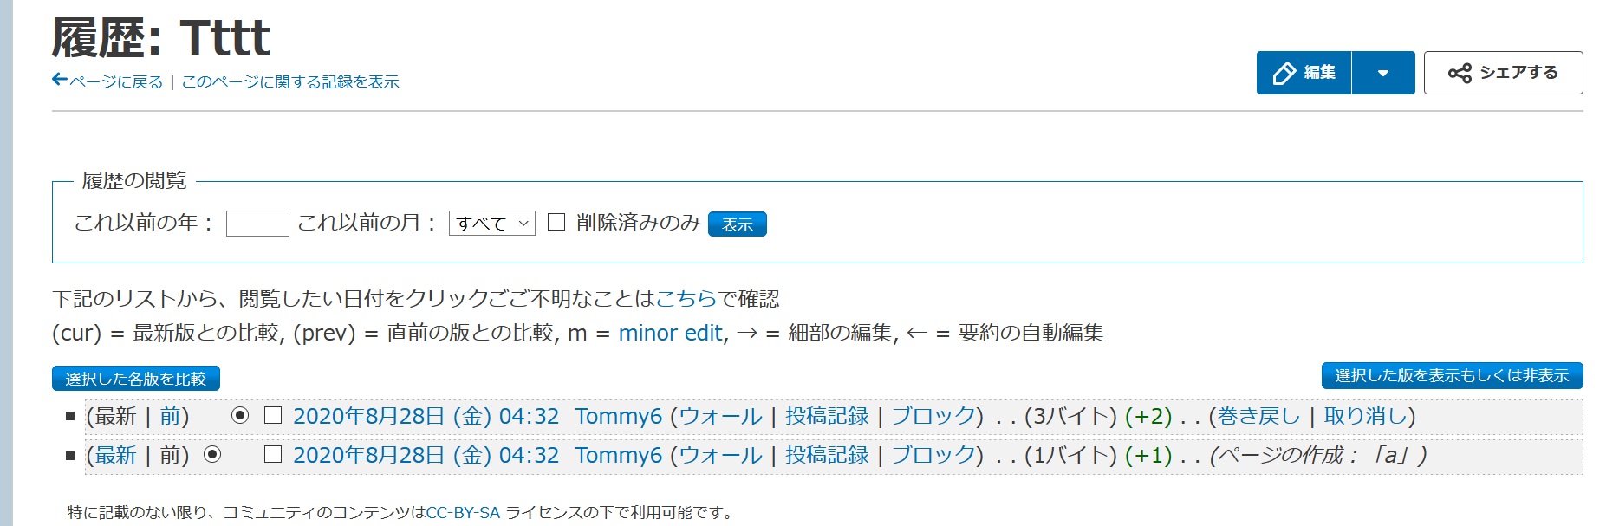Open the page logs link

point(290,81)
